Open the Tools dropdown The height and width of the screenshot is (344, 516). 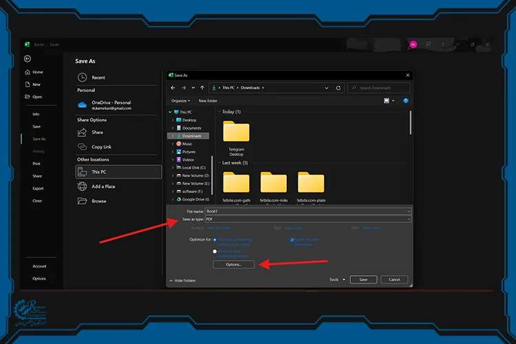coord(337,280)
